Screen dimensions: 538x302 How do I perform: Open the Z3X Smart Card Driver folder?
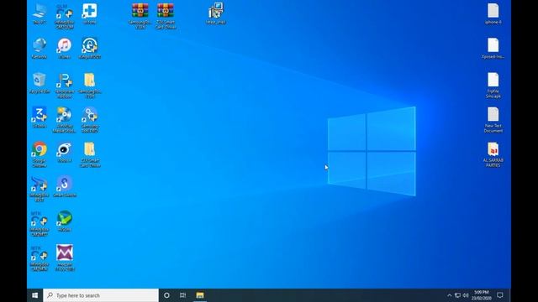pos(90,154)
